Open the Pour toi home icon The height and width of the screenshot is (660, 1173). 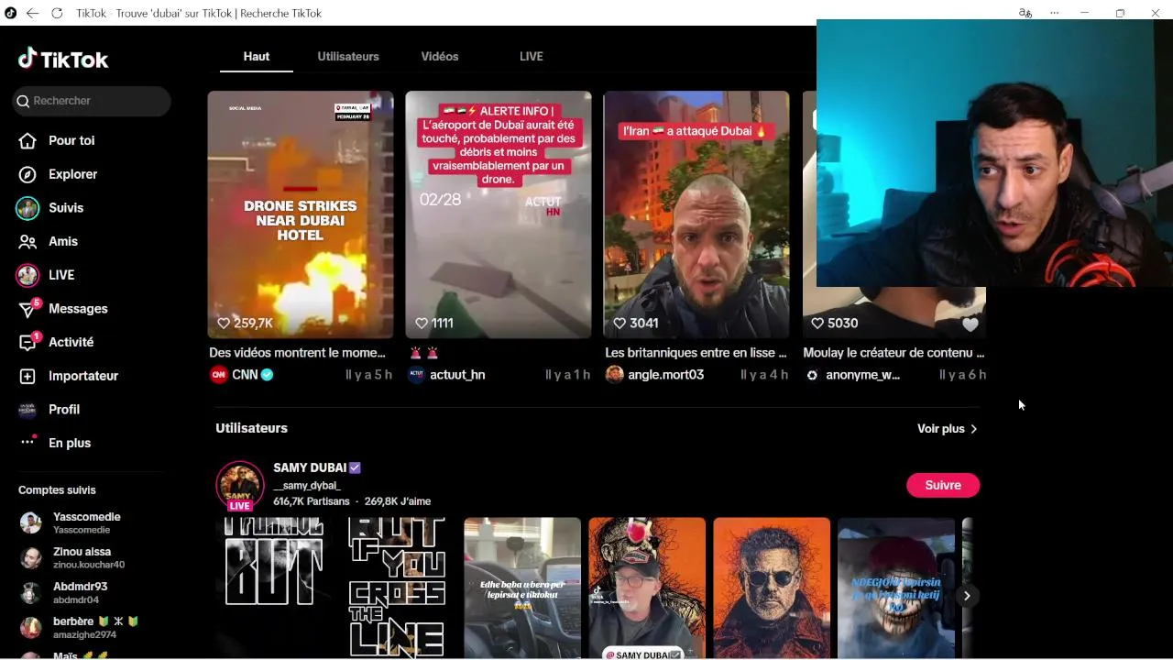click(27, 140)
